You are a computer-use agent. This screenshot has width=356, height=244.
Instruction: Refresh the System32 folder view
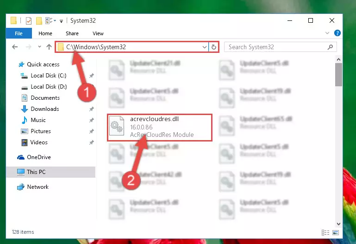coord(213,47)
